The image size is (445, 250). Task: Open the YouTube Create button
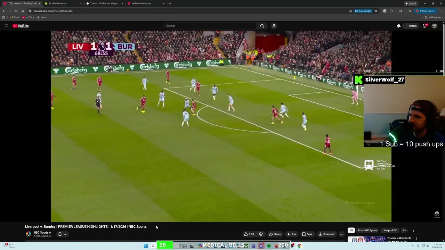coord(410,26)
